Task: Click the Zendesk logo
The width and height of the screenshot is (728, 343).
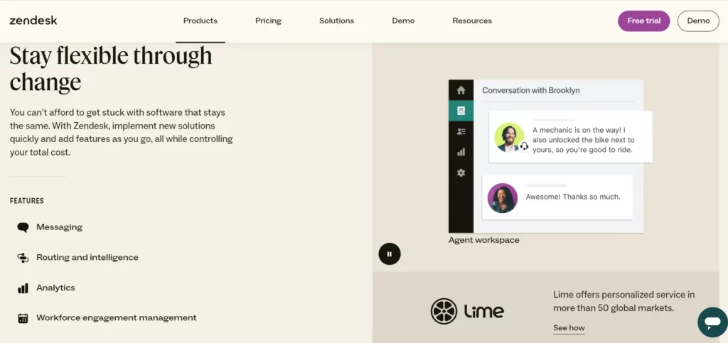Action: point(33,21)
